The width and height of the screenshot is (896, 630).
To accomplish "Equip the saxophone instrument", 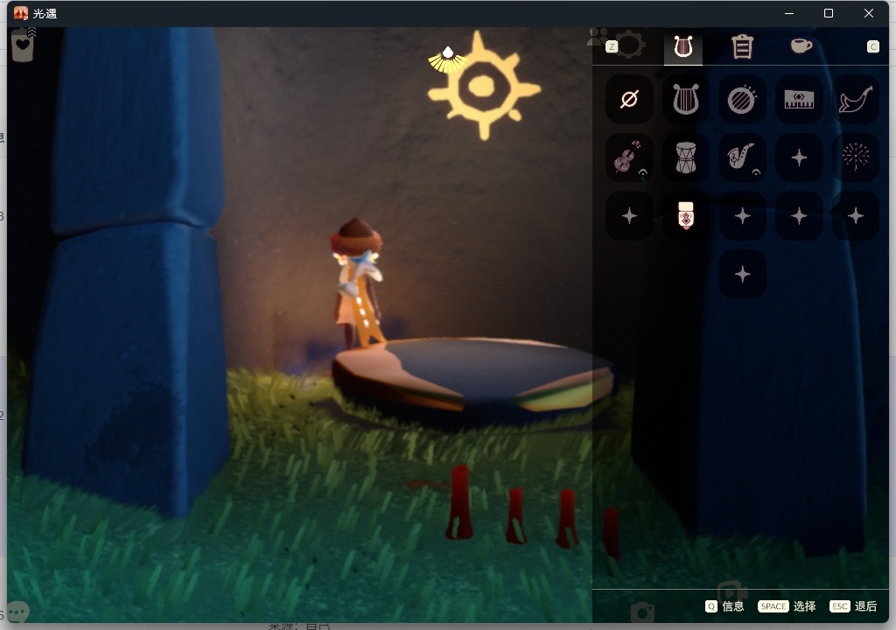I will [x=742, y=157].
